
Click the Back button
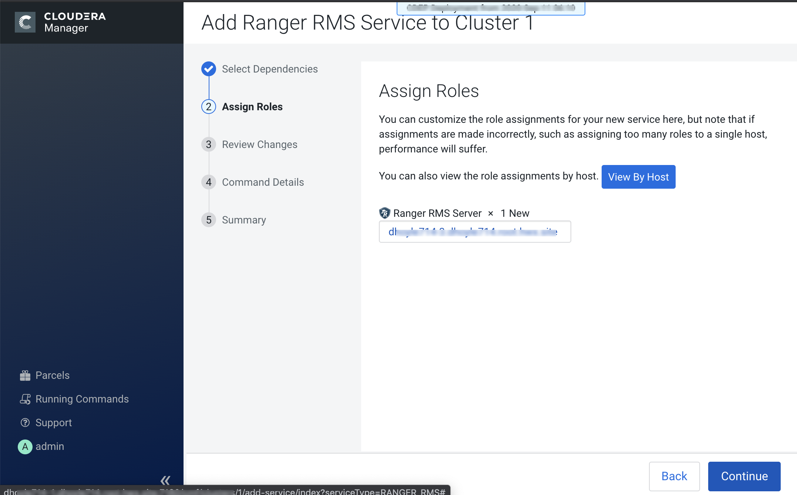674,476
